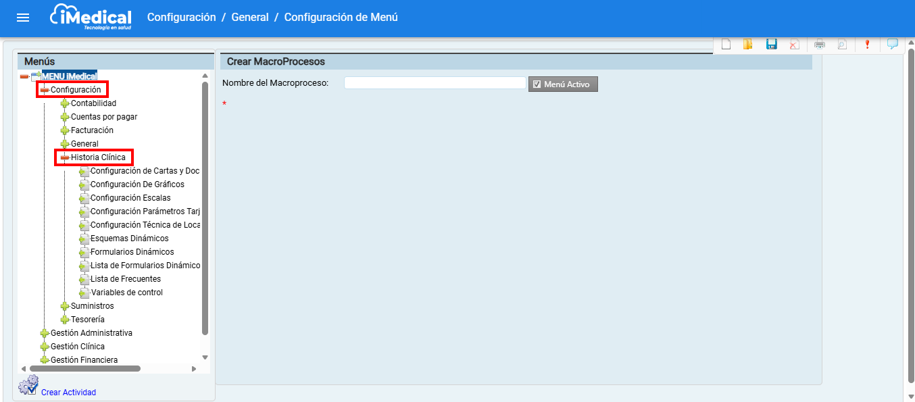Click the yellow open folder toolbar icon
Viewport: 915px width, 402px height.
click(747, 45)
